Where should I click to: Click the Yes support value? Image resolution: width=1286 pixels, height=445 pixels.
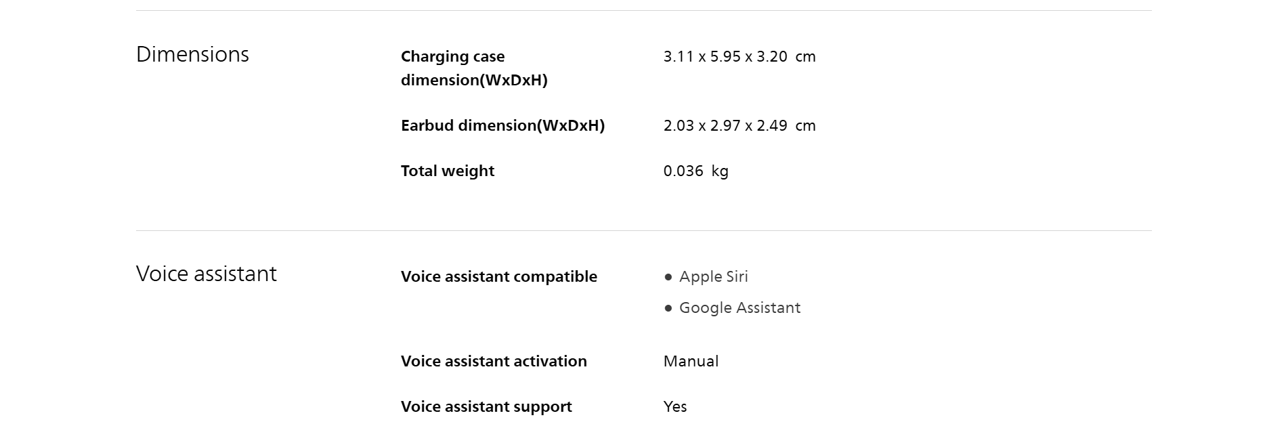675,407
